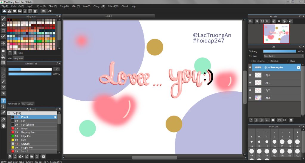The height and width of the screenshot is (163, 305).
Task: Select the Text tool
Action: pyautogui.click(x=3, y=101)
